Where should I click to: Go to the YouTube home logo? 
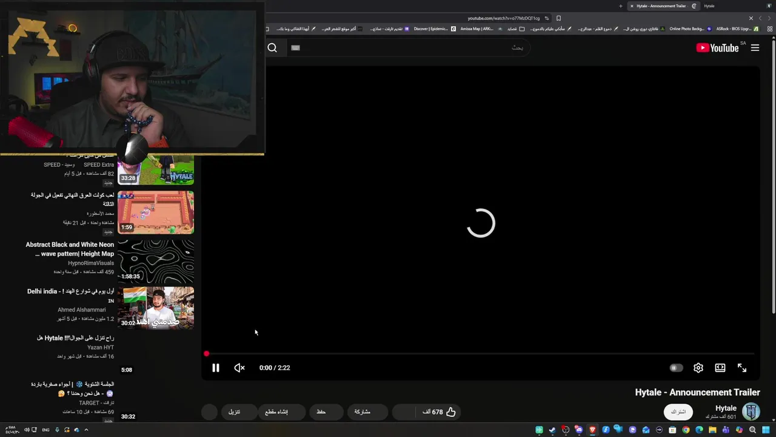pyautogui.click(x=717, y=48)
